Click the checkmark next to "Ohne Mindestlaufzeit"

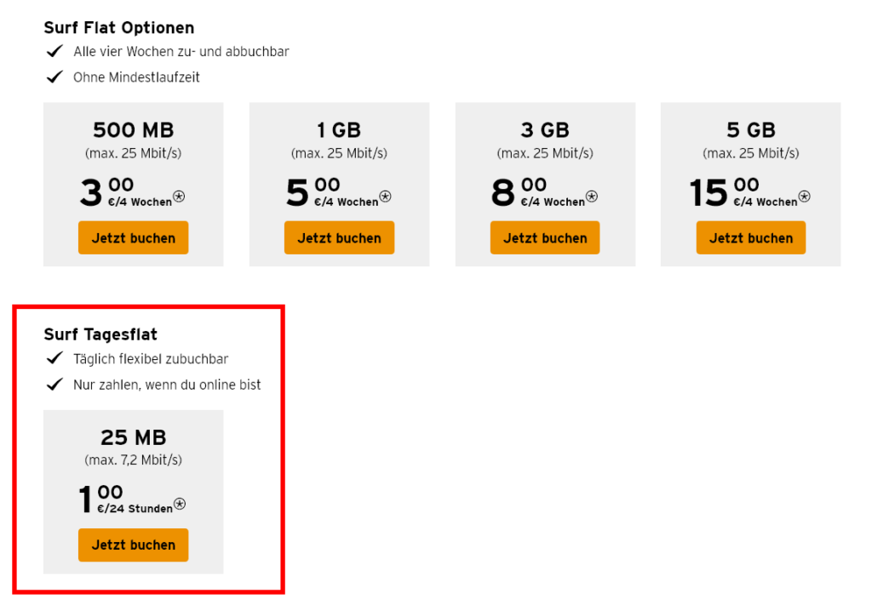pyautogui.click(x=55, y=77)
